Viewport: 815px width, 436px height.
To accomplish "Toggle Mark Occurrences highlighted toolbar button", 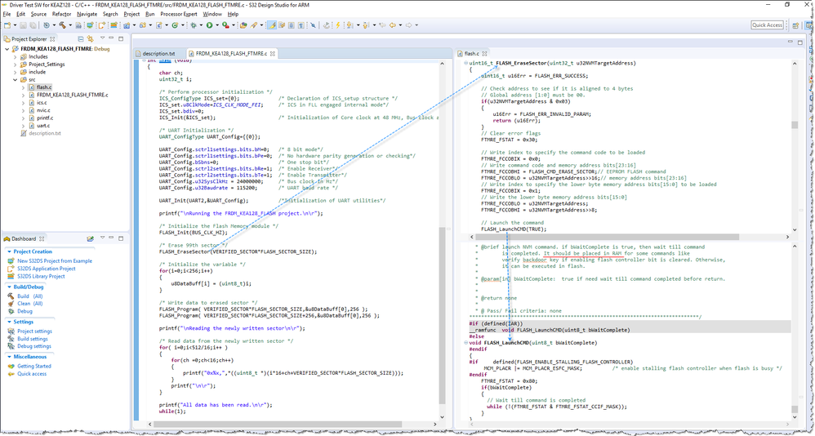I will (272, 25).
